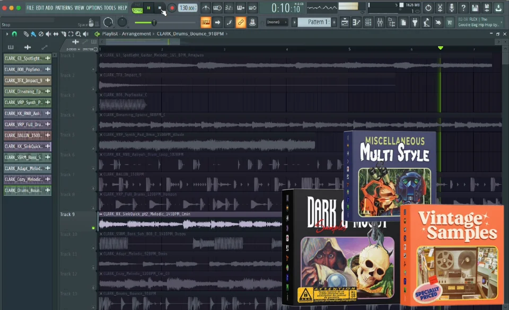Image resolution: width=509 pixels, height=310 pixels.
Task: Toggle the Track 9 green mute dot
Action: (93, 228)
